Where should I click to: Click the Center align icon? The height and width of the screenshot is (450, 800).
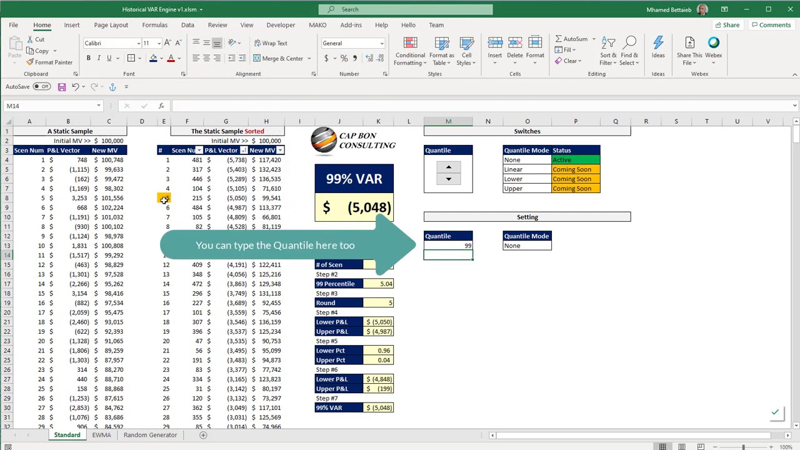pyautogui.click(x=206, y=58)
